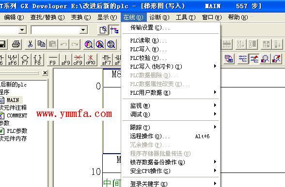Screen dimensions: 285x187
Task: Expand PLC用户数据 submenu
Action: (171, 93)
